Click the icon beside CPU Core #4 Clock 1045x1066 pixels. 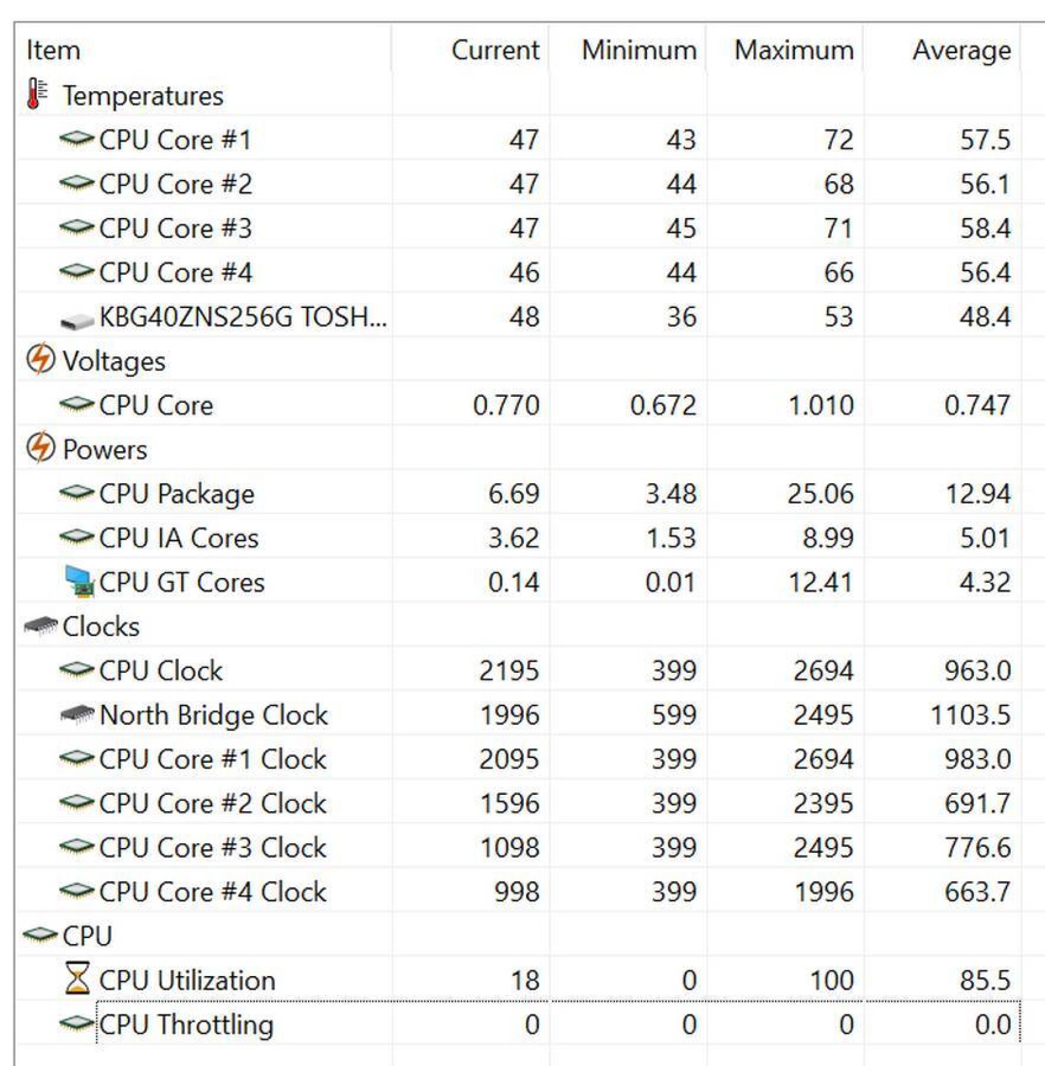point(77,890)
